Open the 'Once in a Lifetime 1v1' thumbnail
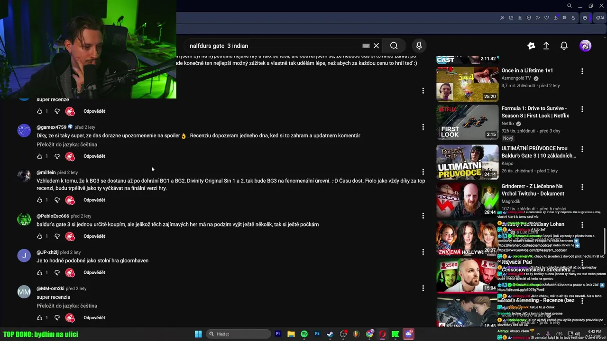The width and height of the screenshot is (607, 341). [467, 83]
